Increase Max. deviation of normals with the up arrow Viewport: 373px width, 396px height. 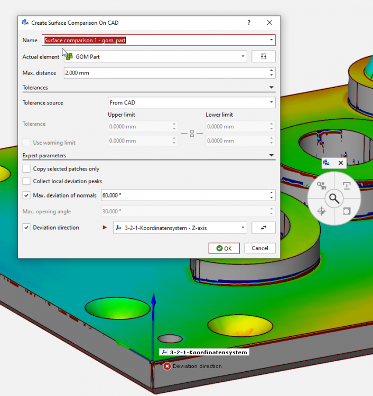[272, 193]
